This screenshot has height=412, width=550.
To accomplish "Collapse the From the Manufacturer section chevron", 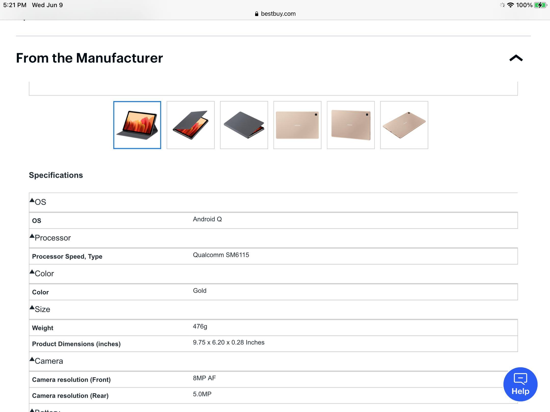I will coord(516,58).
